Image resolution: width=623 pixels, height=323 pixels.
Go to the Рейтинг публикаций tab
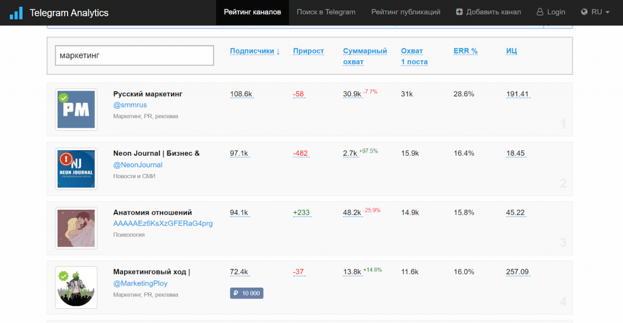406,12
